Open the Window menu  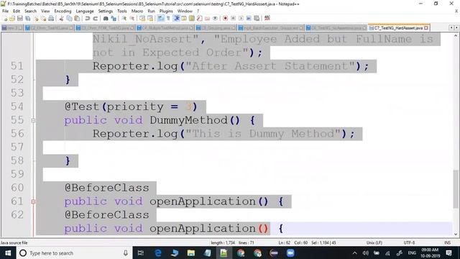pyautogui.click(x=185, y=12)
